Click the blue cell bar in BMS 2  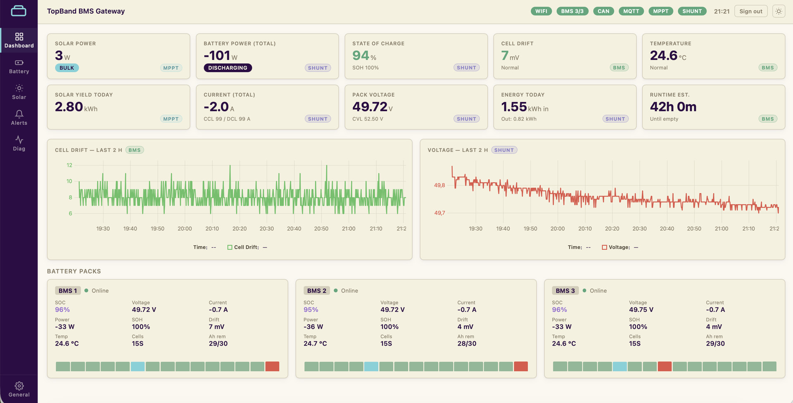coord(371,366)
